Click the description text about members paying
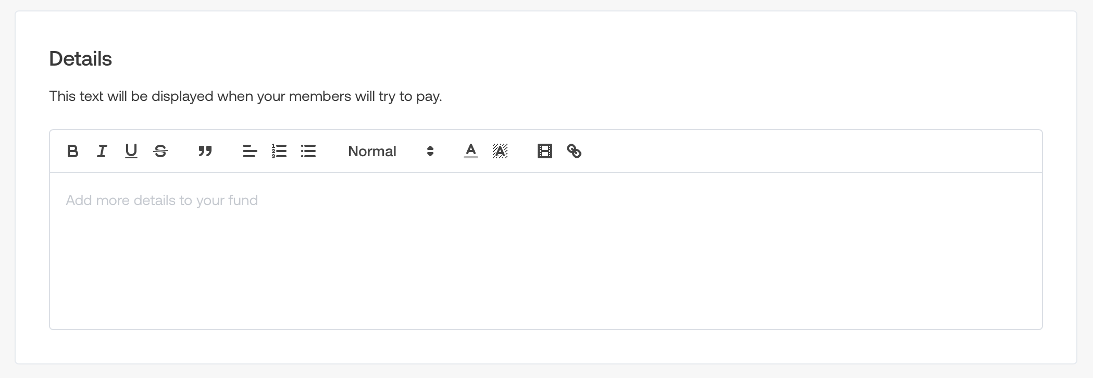This screenshot has height=378, width=1093. coord(245,96)
